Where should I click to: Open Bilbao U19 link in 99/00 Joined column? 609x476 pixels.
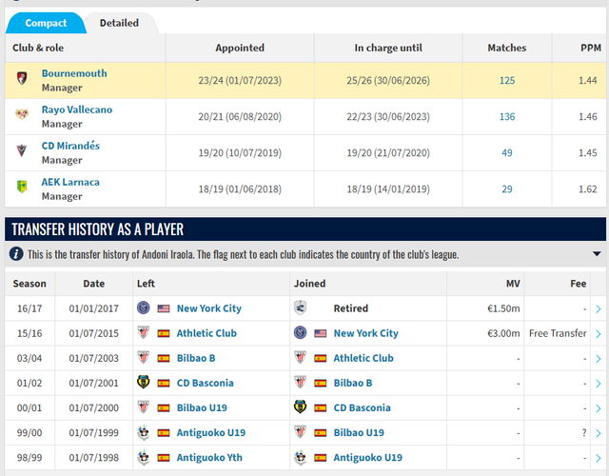click(x=359, y=432)
